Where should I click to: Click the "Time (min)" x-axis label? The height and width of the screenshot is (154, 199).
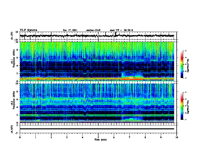tap(101, 140)
